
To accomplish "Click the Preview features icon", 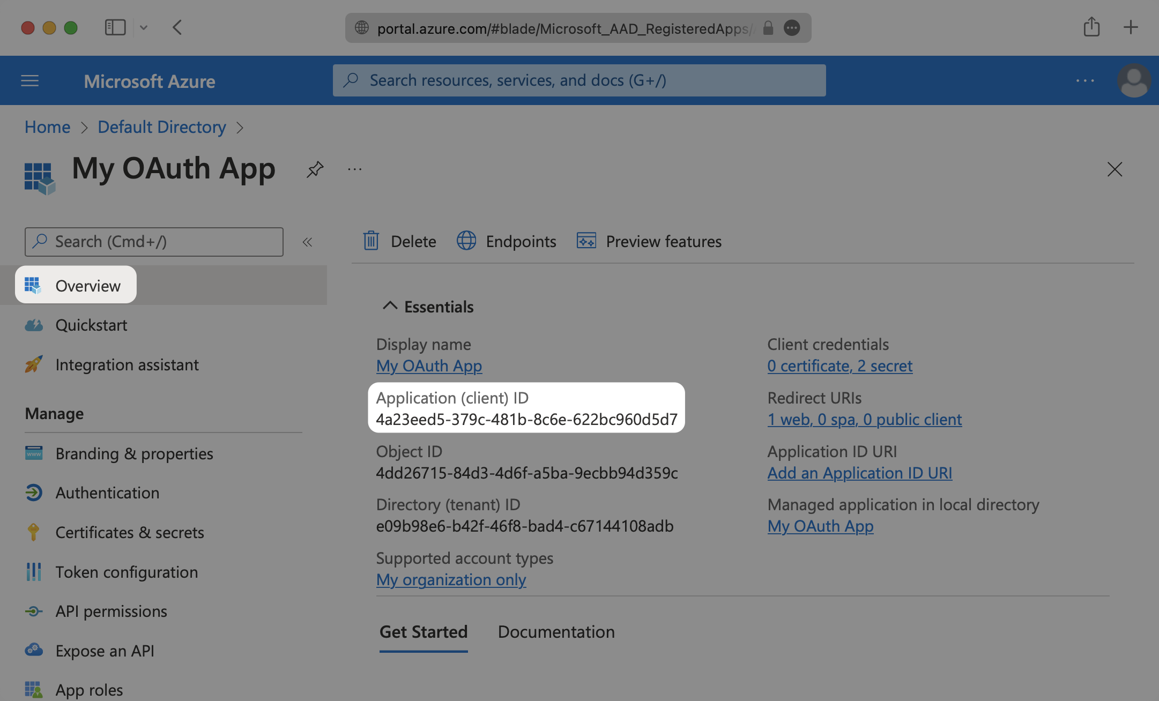I will [586, 241].
